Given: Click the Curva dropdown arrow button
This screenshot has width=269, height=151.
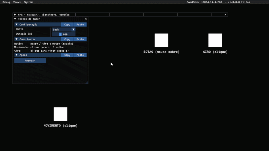Looking at the screenshot, I should [x=73, y=30].
